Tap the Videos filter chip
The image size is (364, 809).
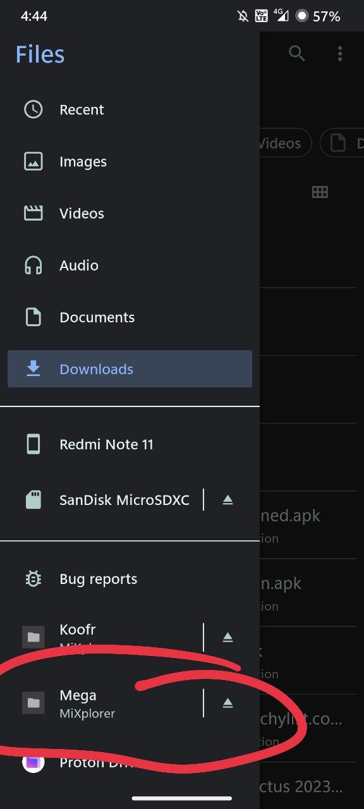tap(286, 143)
